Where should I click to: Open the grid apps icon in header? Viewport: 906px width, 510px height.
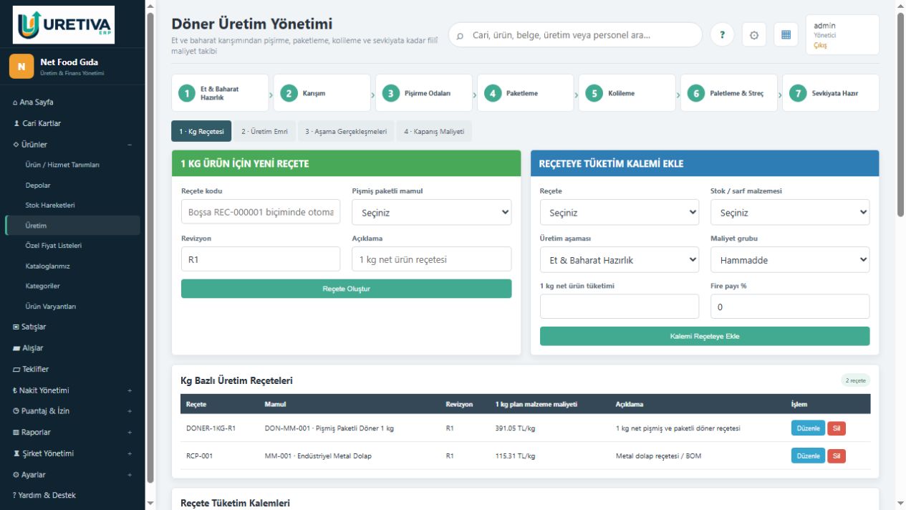coord(786,34)
